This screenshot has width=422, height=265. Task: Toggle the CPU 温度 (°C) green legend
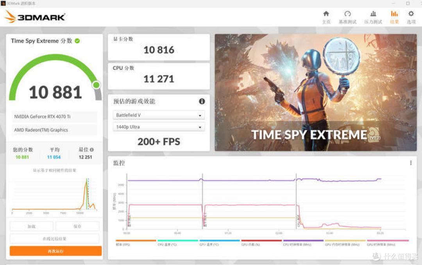(178, 243)
